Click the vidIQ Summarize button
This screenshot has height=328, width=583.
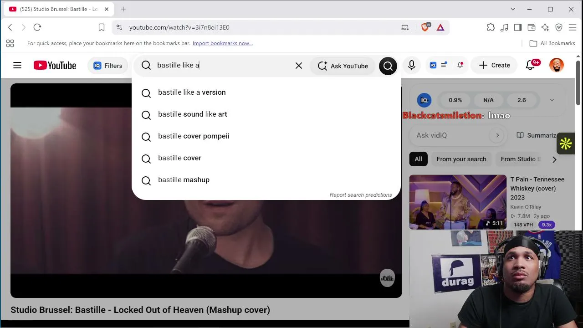point(537,135)
